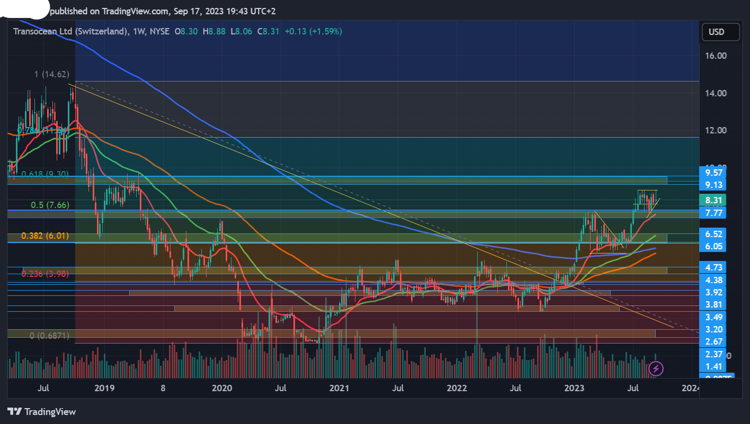Click the 2022 time axis label
The width and height of the screenshot is (750, 424).
click(457, 388)
